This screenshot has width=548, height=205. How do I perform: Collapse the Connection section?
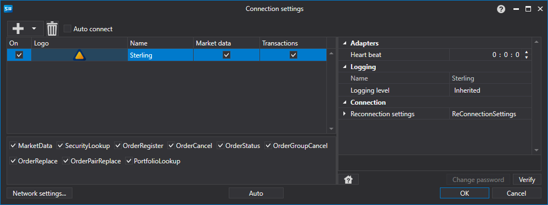click(x=345, y=102)
